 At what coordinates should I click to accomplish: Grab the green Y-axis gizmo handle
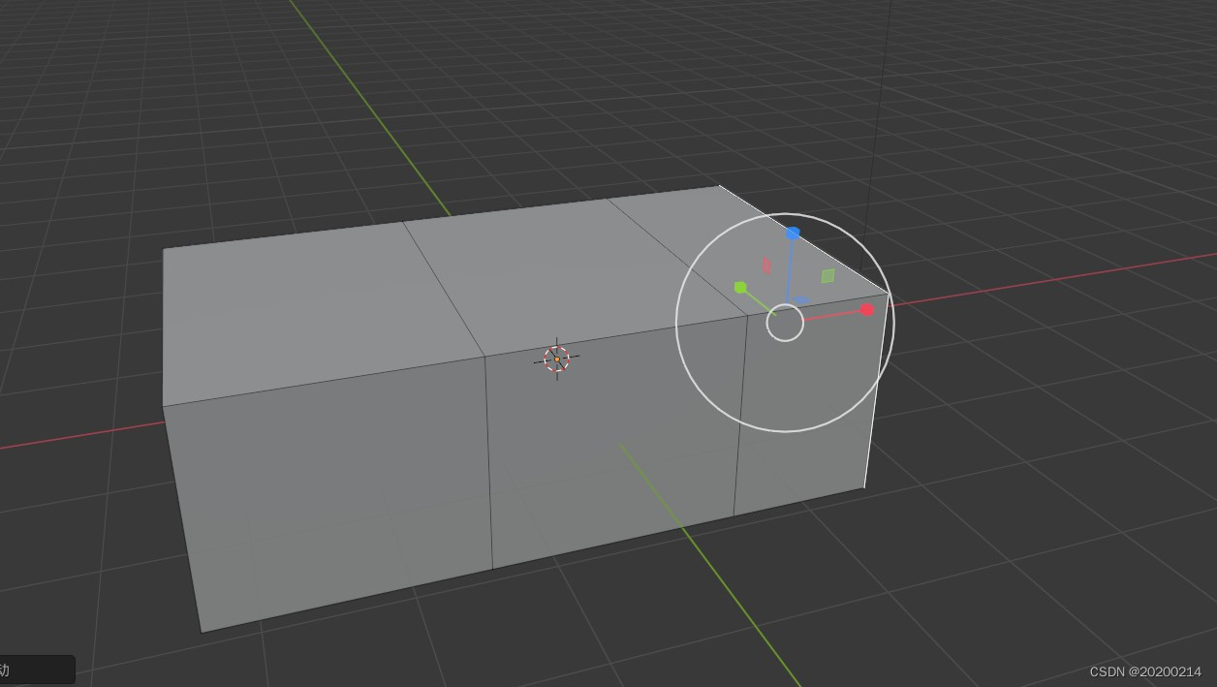(740, 288)
